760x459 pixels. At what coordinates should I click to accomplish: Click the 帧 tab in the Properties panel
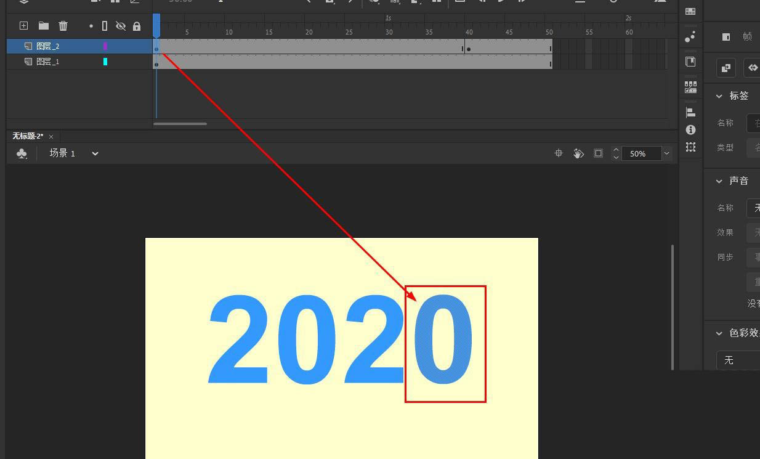[746, 36]
